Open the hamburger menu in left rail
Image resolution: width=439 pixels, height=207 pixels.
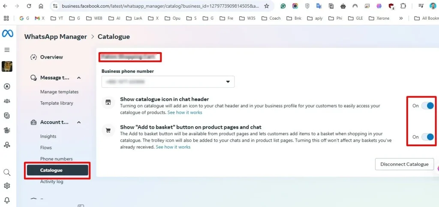(7, 50)
